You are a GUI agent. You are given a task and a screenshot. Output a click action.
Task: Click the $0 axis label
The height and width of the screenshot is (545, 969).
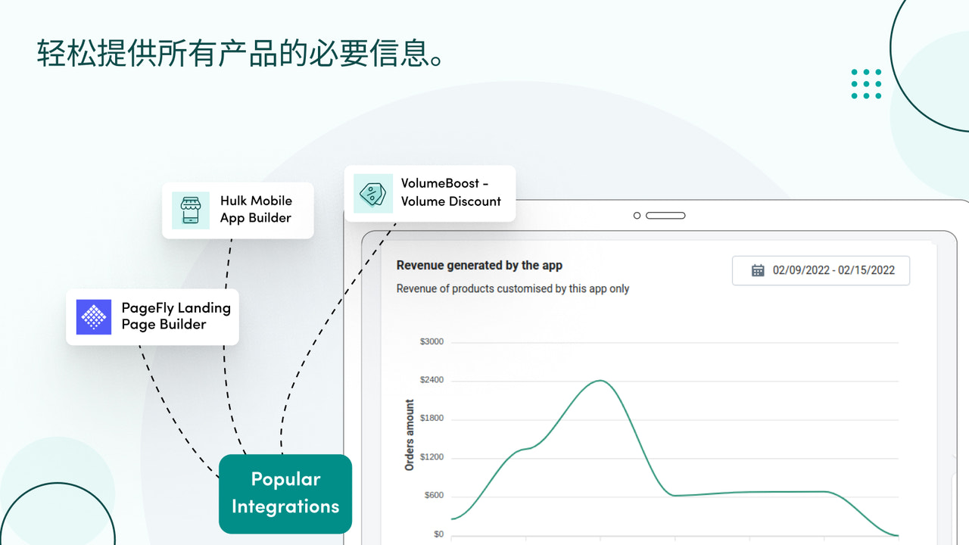439,534
